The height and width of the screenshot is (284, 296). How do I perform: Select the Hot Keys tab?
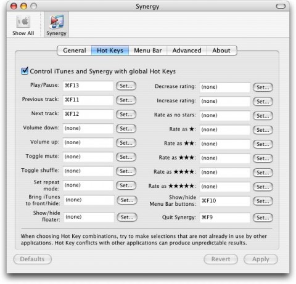110,51
